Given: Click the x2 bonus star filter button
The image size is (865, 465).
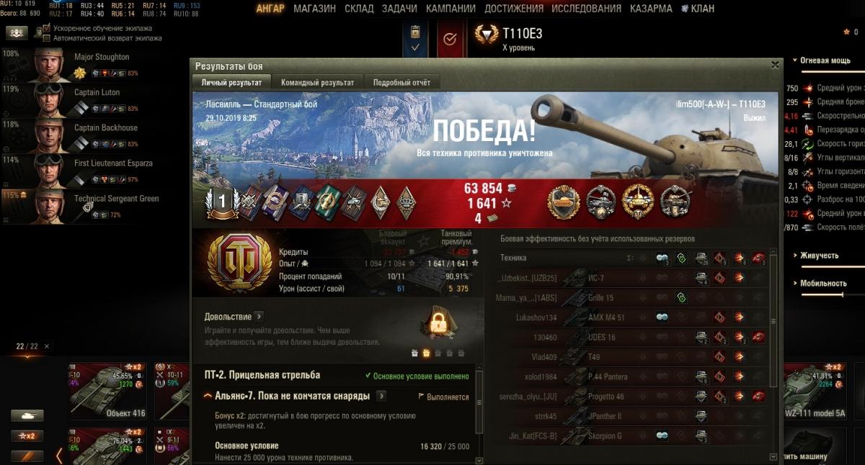Looking at the screenshot, I should [27, 435].
